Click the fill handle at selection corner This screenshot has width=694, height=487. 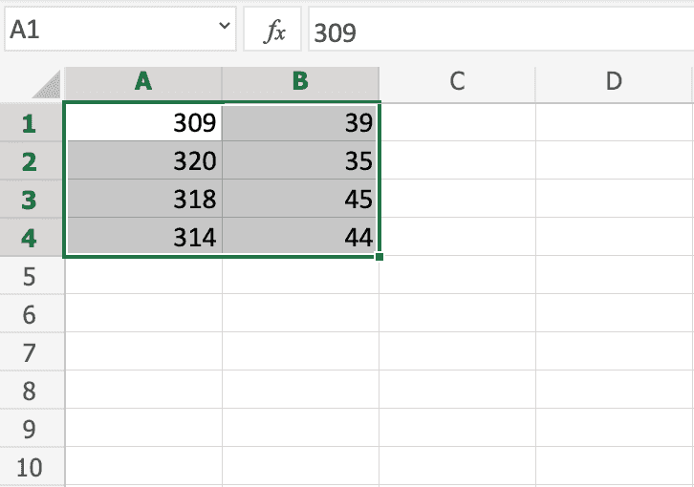point(380,256)
